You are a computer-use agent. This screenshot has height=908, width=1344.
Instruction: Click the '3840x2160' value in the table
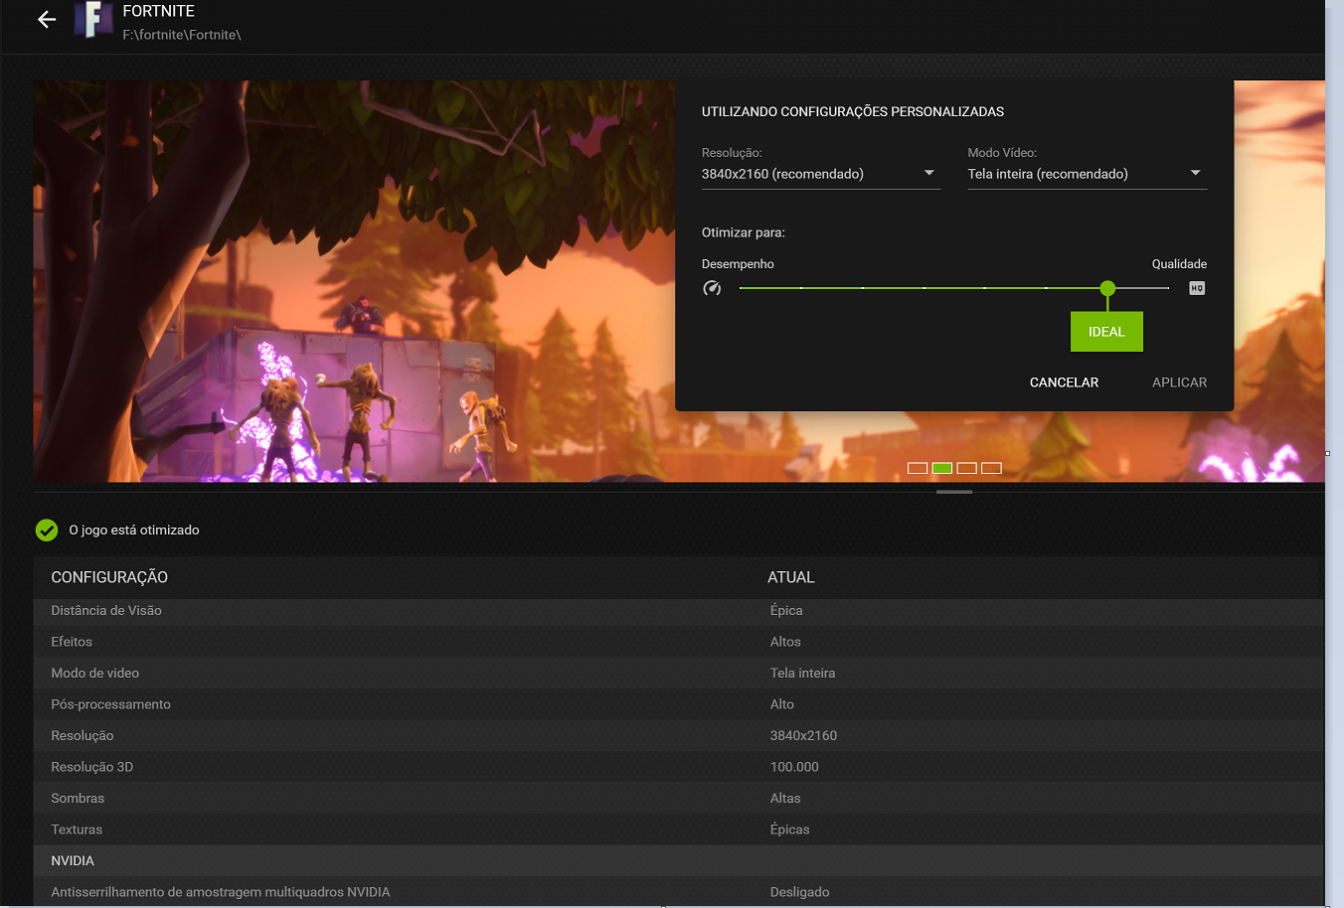(803, 736)
